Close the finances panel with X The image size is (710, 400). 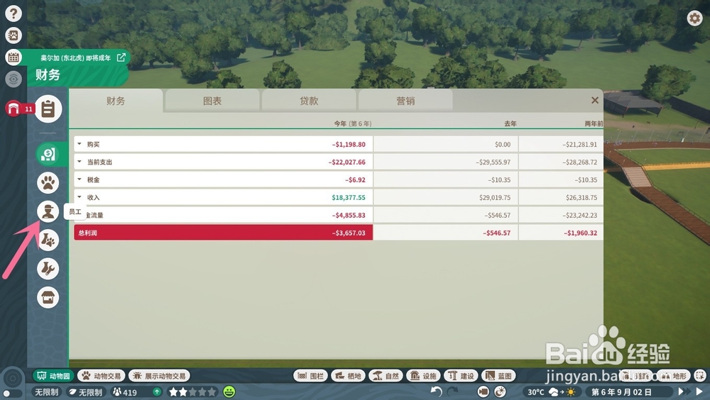click(595, 100)
